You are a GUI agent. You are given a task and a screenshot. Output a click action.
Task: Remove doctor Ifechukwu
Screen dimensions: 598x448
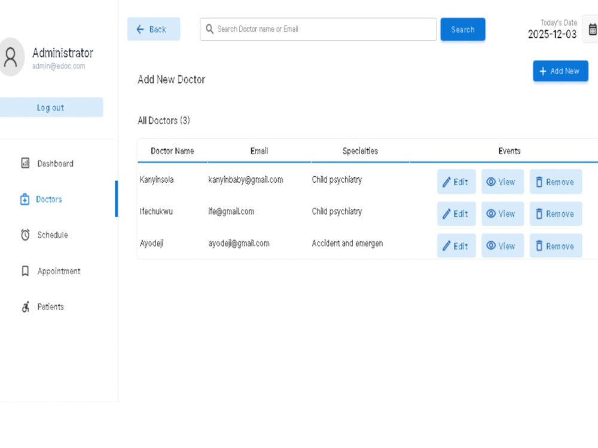[x=556, y=214]
